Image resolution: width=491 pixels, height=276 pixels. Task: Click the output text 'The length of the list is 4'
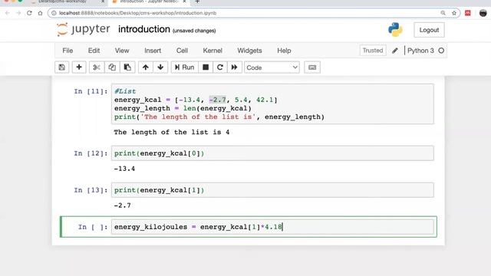172,133
